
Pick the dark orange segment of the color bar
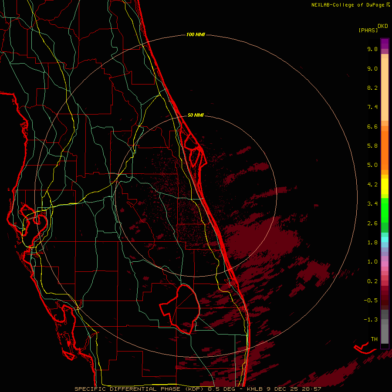(x=385, y=150)
